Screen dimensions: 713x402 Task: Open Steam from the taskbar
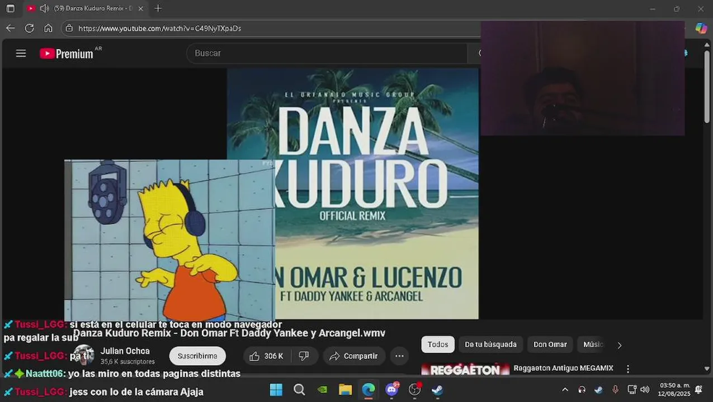(x=437, y=390)
